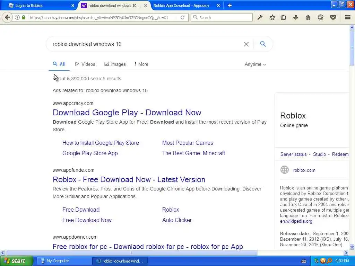
Task: Bookmark this page with the star icon
Action: pyautogui.click(x=272, y=17)
